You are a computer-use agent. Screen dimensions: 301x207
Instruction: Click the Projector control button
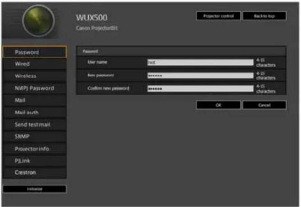click(218, 16)
